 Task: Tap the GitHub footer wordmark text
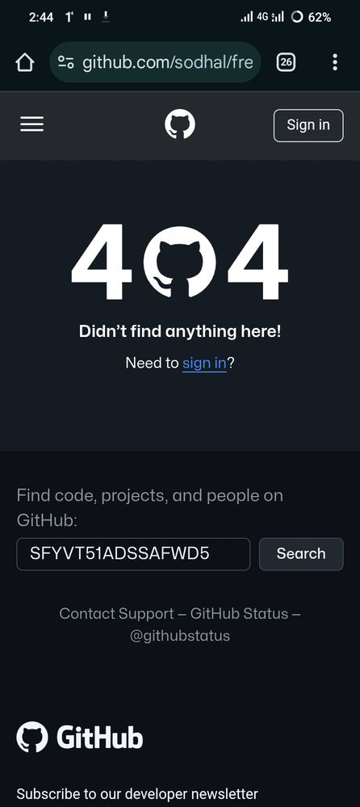[x=100, y=738]
